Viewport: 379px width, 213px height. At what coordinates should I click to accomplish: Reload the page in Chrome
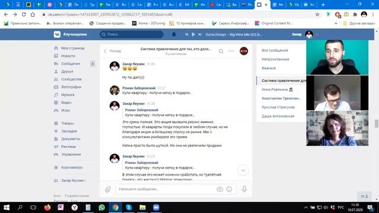(24, 14)
